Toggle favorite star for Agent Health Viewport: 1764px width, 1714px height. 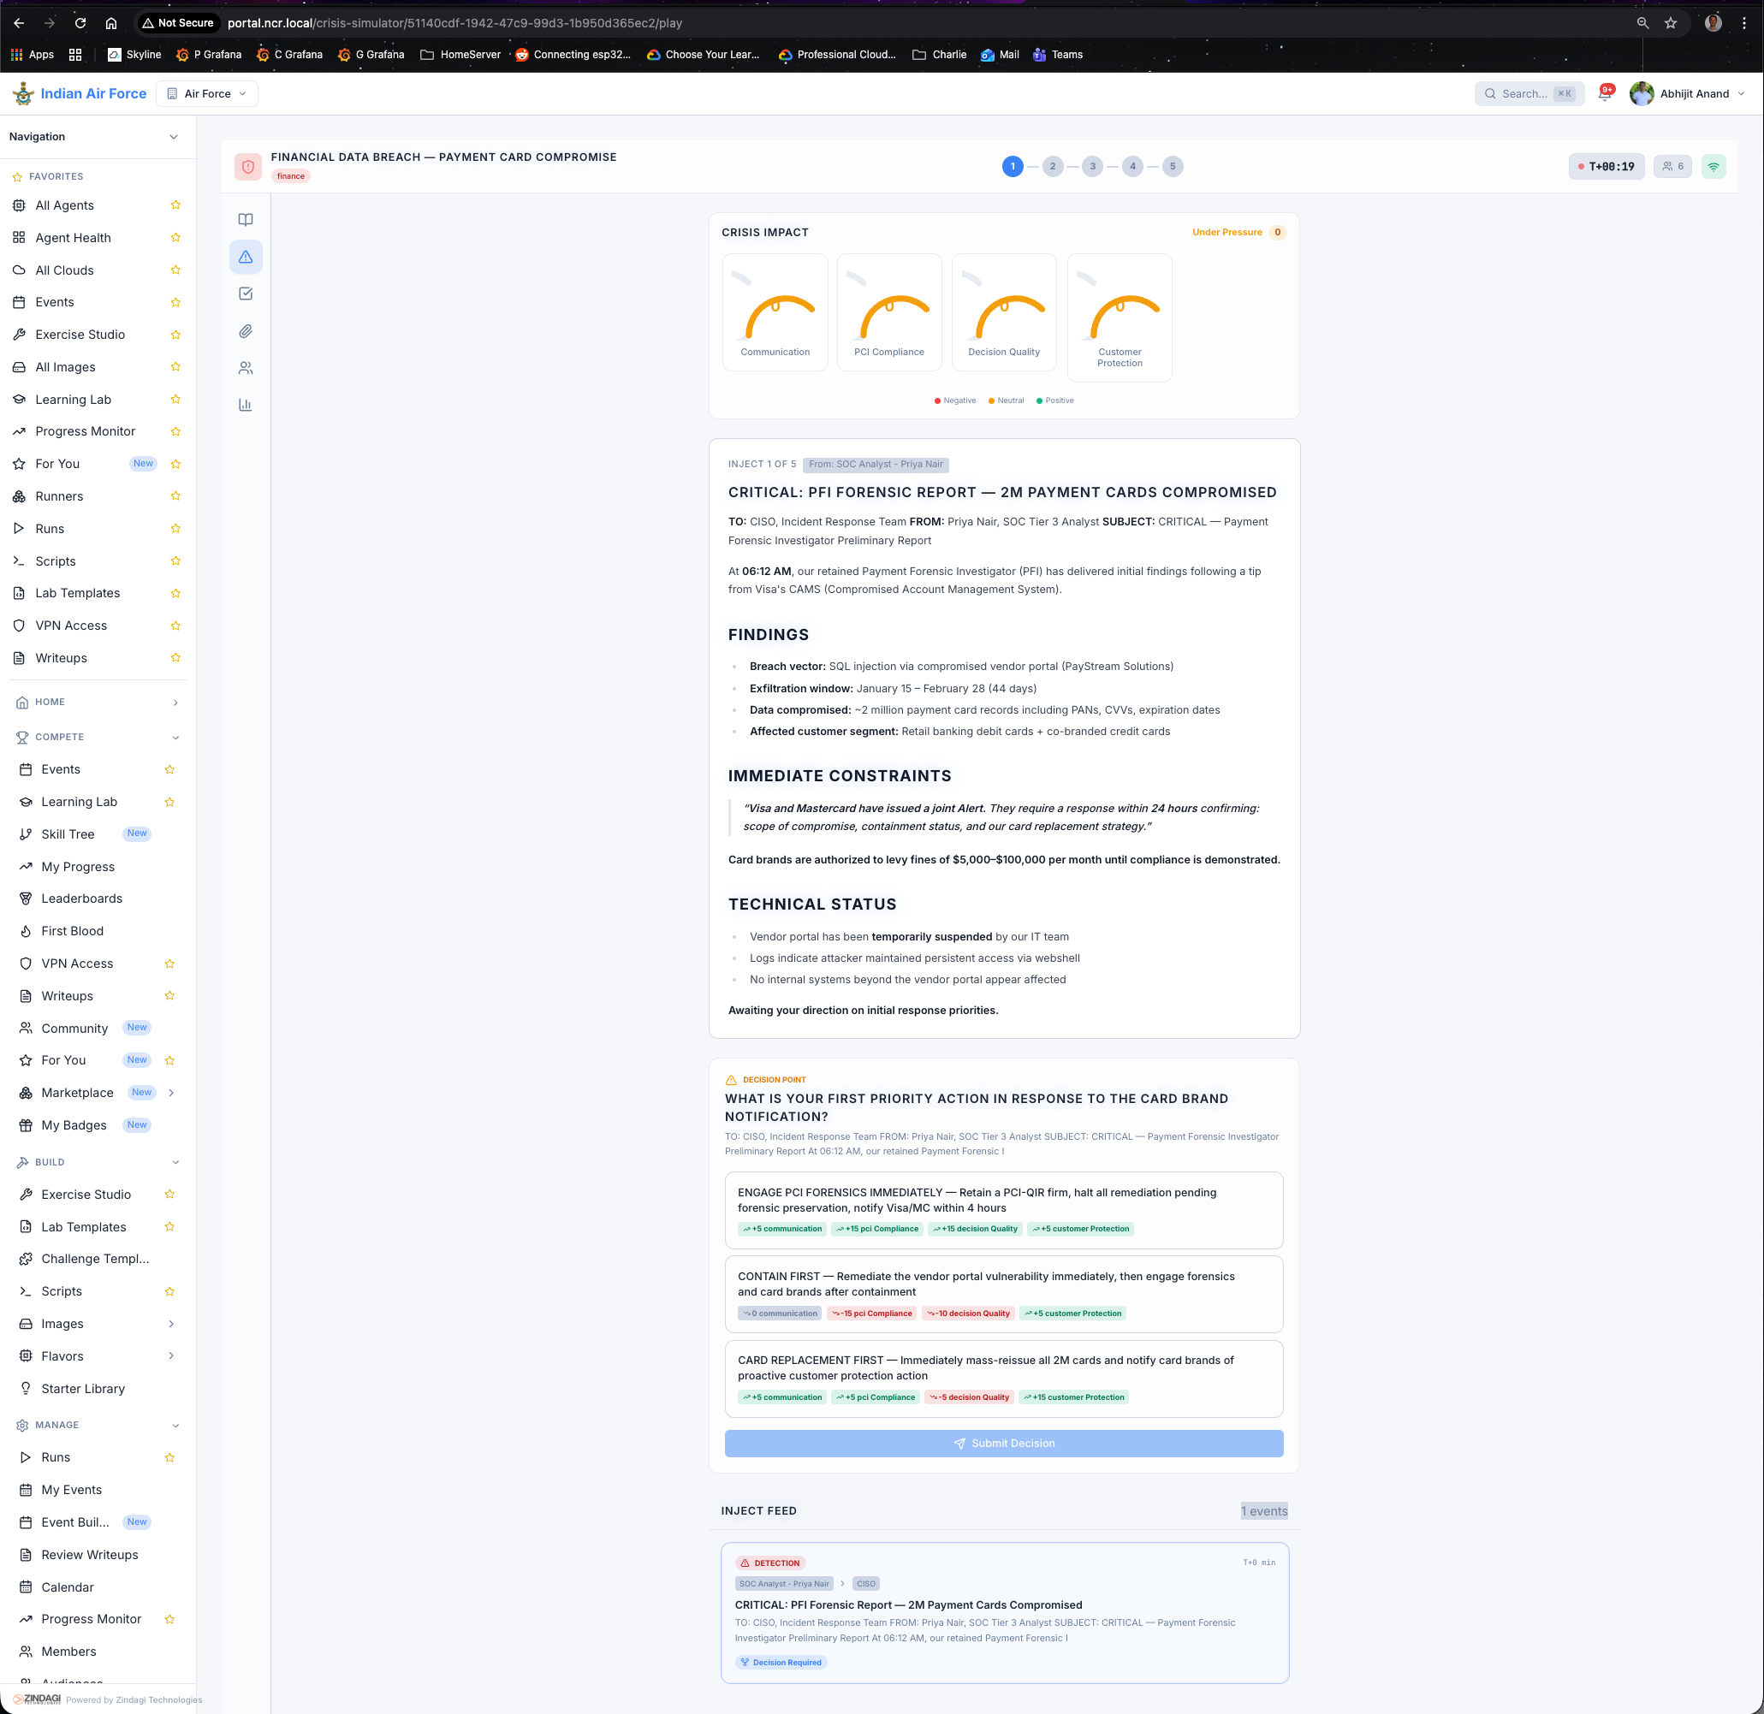point(175,238)
